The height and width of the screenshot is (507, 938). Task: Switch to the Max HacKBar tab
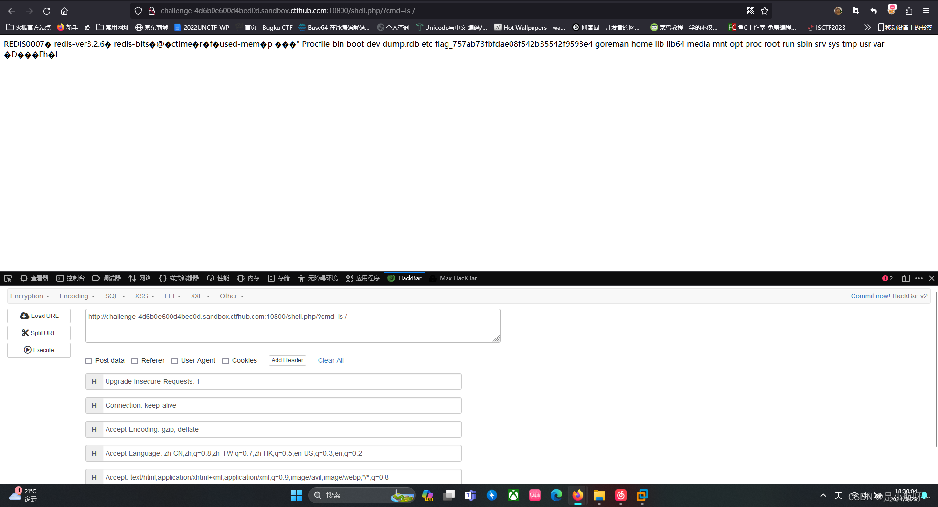tap(458, 278)
